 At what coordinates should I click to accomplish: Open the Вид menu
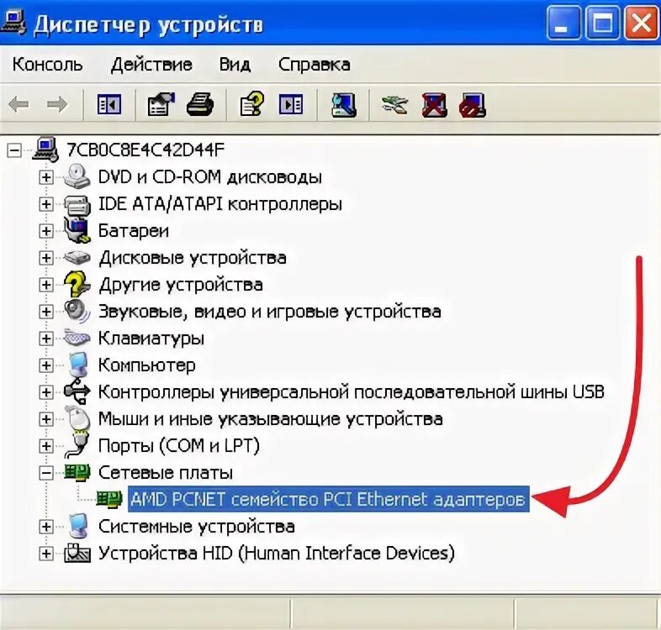coord(235,65)
